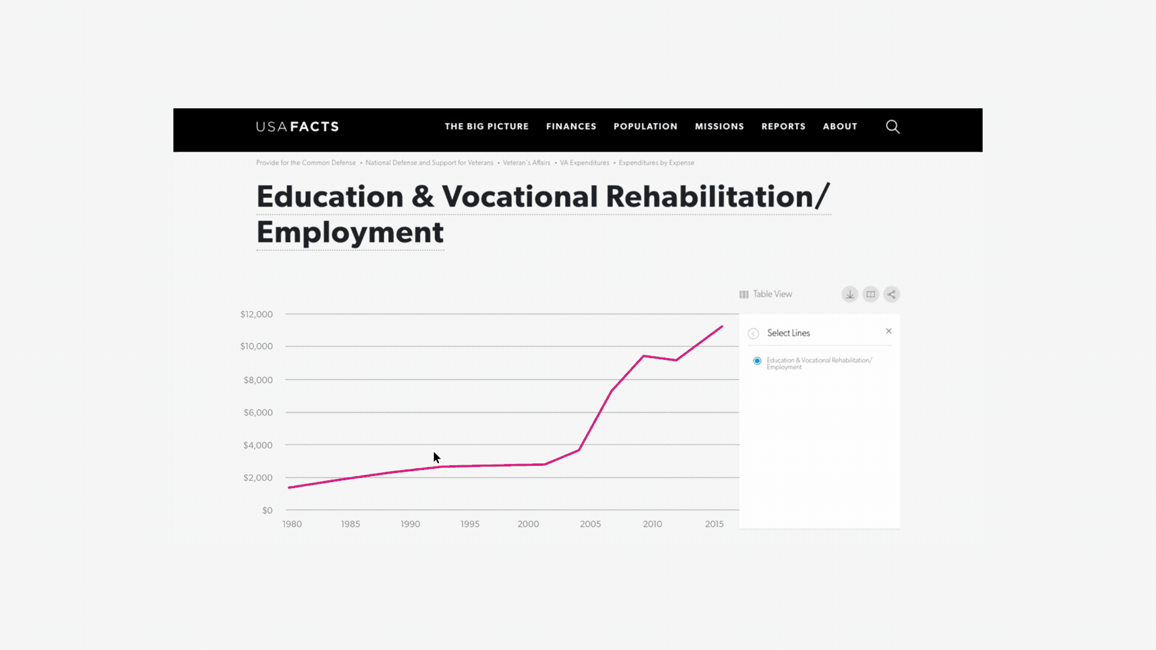Open The Big Picture menu

click(486, 126)
